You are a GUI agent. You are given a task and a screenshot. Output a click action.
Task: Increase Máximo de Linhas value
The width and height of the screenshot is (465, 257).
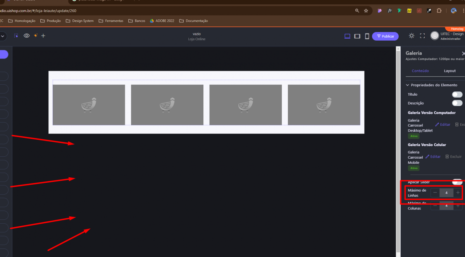[x=458, y=192]
